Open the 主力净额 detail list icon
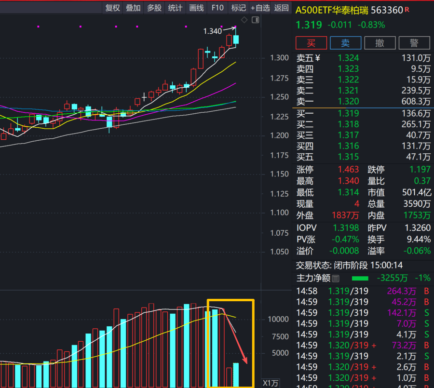The image size is (434, 388). (x=336, y=278)
